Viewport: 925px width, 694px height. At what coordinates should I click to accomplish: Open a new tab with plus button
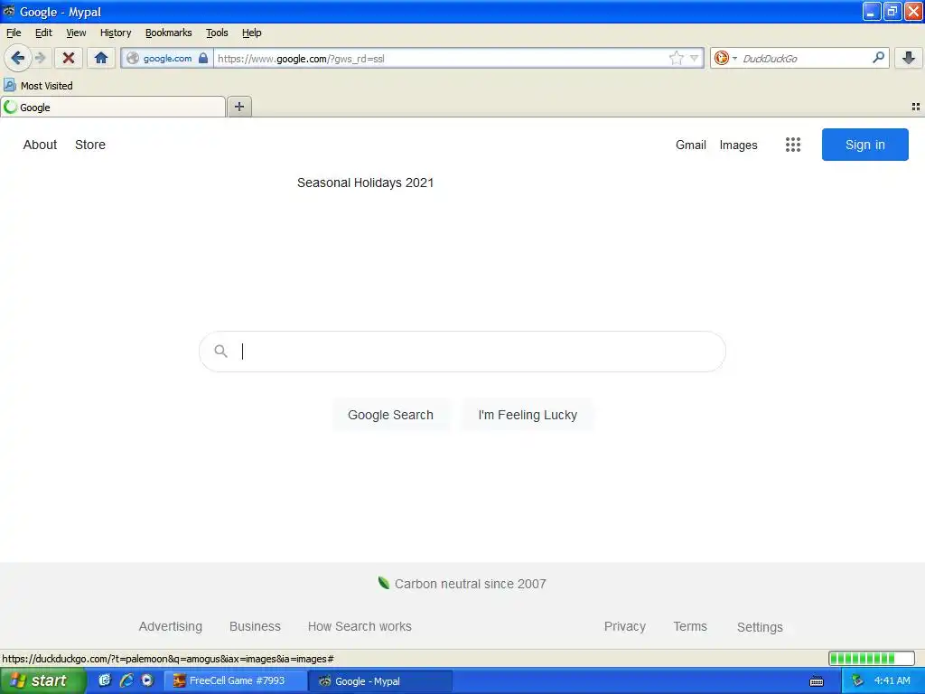point(238,107)
